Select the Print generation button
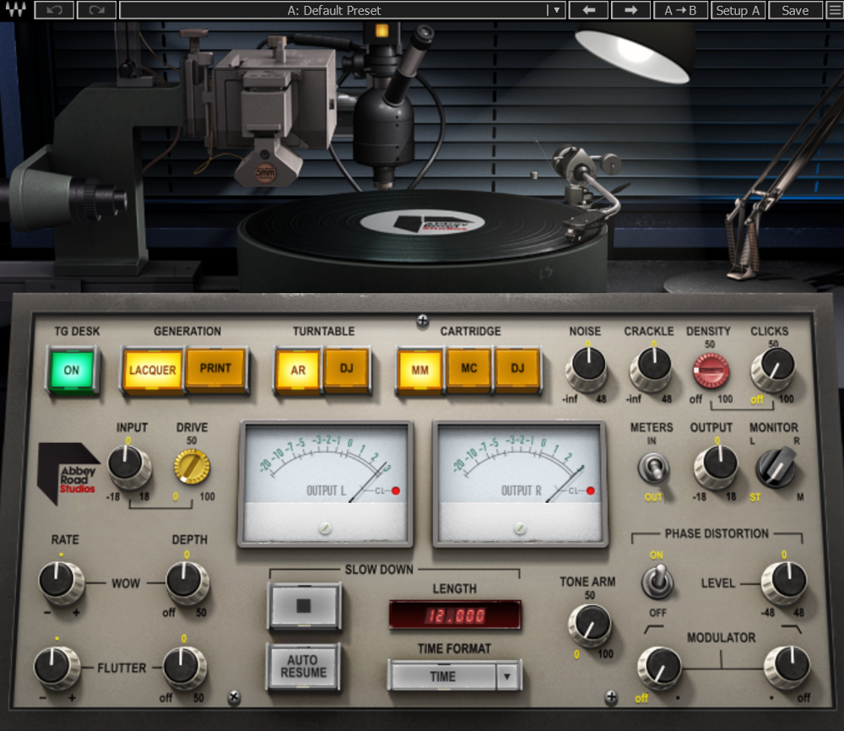 [x=215, y=369]
